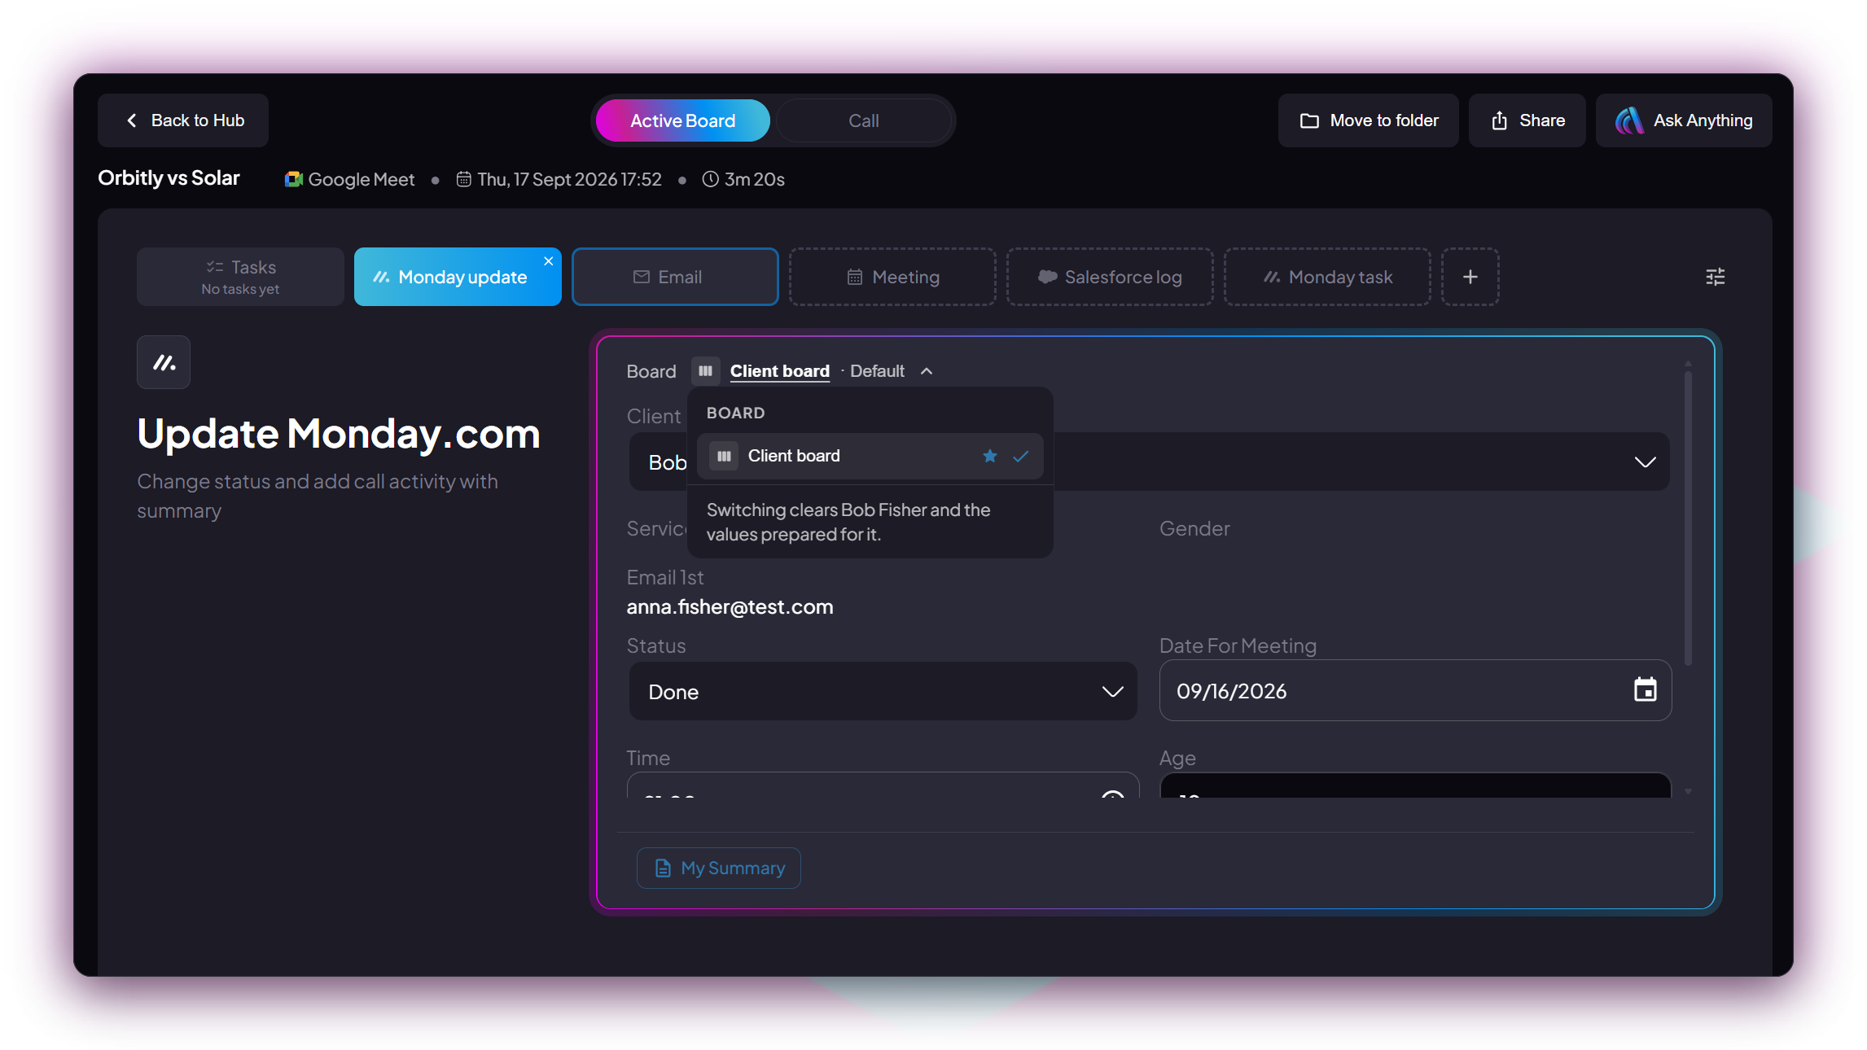The height and width of the screenshot is (1050, 1867).
Task: Open the Email action tab
Action: click(675, 277)
